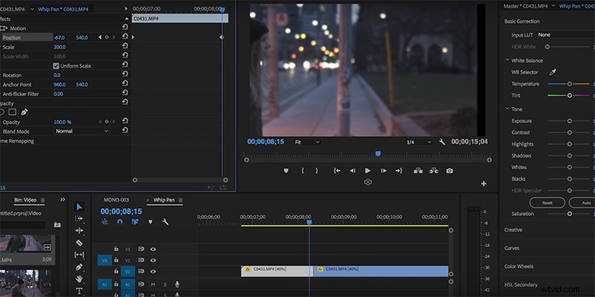This screenshot has height=297, width=595.
Task: Hide the V1 track output eye
Action: pyautogui.click(x=153, y=272)
